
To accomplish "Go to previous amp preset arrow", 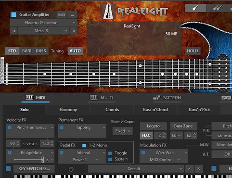I will coord(14,31).
